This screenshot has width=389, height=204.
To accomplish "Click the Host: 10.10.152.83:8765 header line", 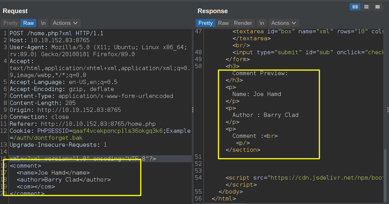I will tap(49, 40).
